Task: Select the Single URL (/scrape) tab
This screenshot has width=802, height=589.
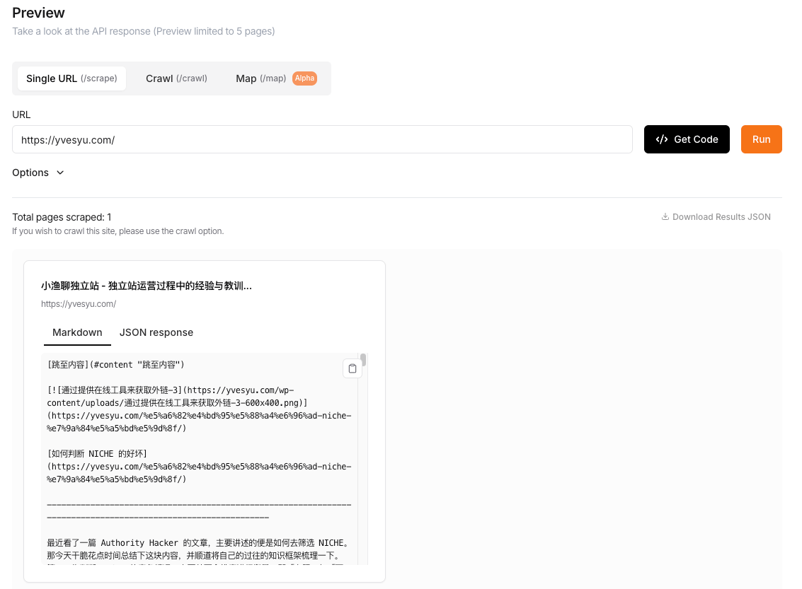Action: (x=71, y=78)
